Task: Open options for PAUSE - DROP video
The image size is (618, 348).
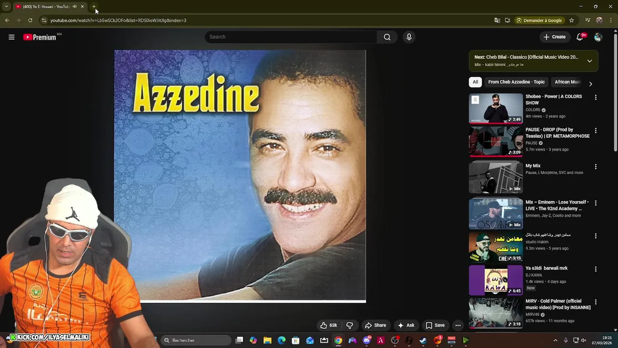Action: tap(595, 130)
